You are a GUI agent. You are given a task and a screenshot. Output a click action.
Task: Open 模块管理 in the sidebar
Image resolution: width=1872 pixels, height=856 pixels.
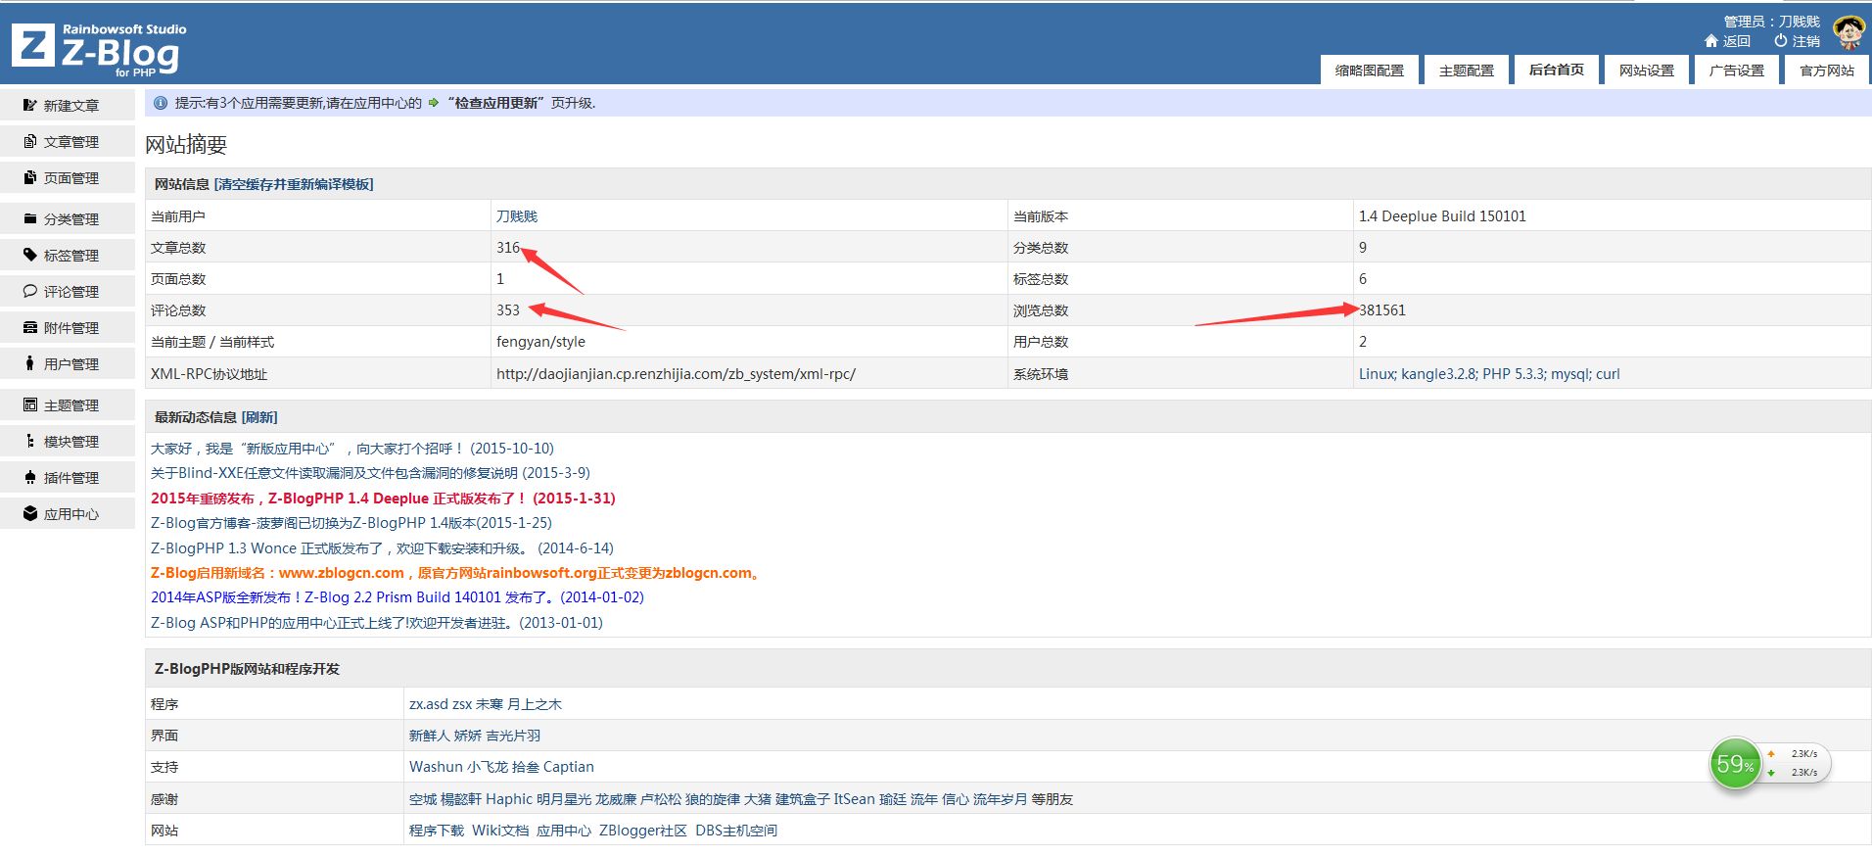pyautogui.click(x=70, y=442)
